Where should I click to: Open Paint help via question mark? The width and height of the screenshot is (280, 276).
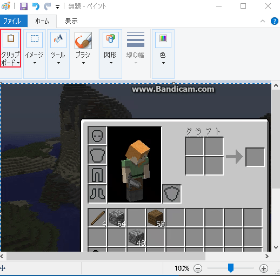tap(275, 21)
